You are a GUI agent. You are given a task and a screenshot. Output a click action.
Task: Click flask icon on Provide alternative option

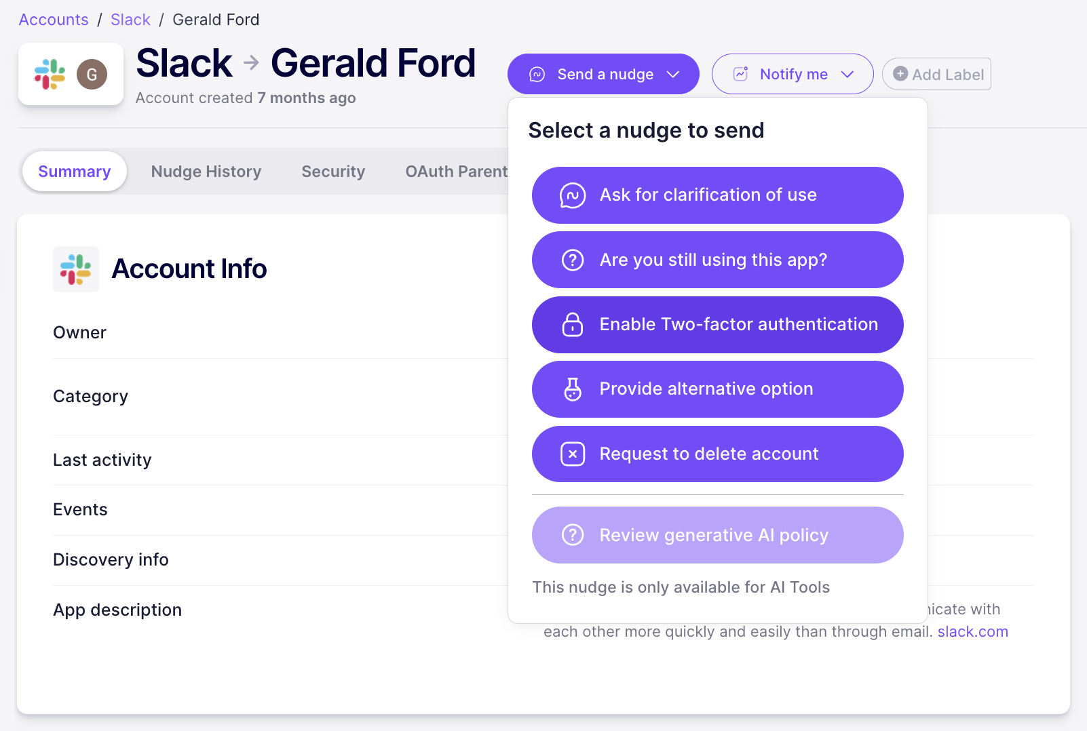pyautogui.click(x=573, y=389)
